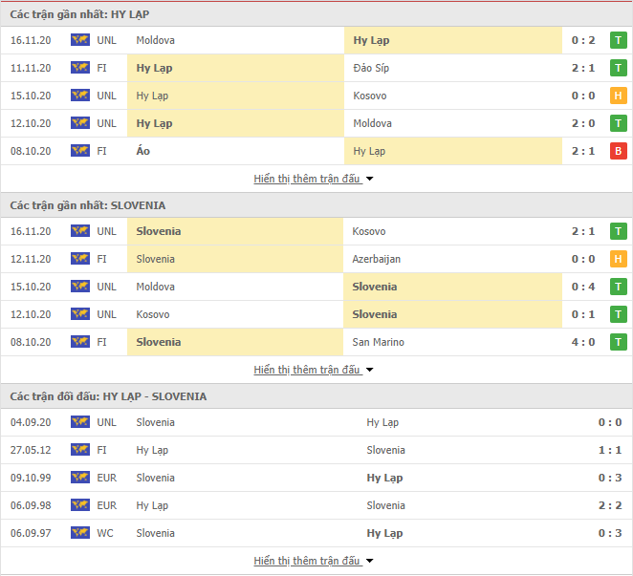The height and width of the screenshot is (576, 633).
Task: Click the red B loss badge for Áo vs Hy Lạp
Action: click(x=618, y=151)
